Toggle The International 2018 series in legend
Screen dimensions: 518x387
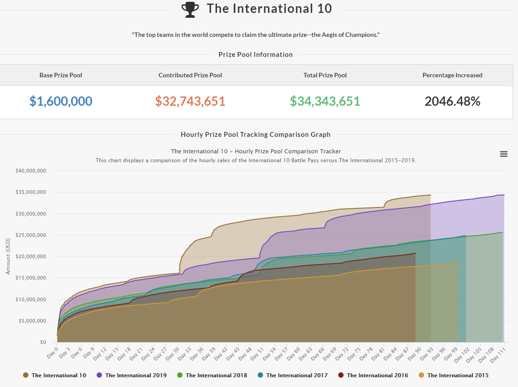[212, 375]
